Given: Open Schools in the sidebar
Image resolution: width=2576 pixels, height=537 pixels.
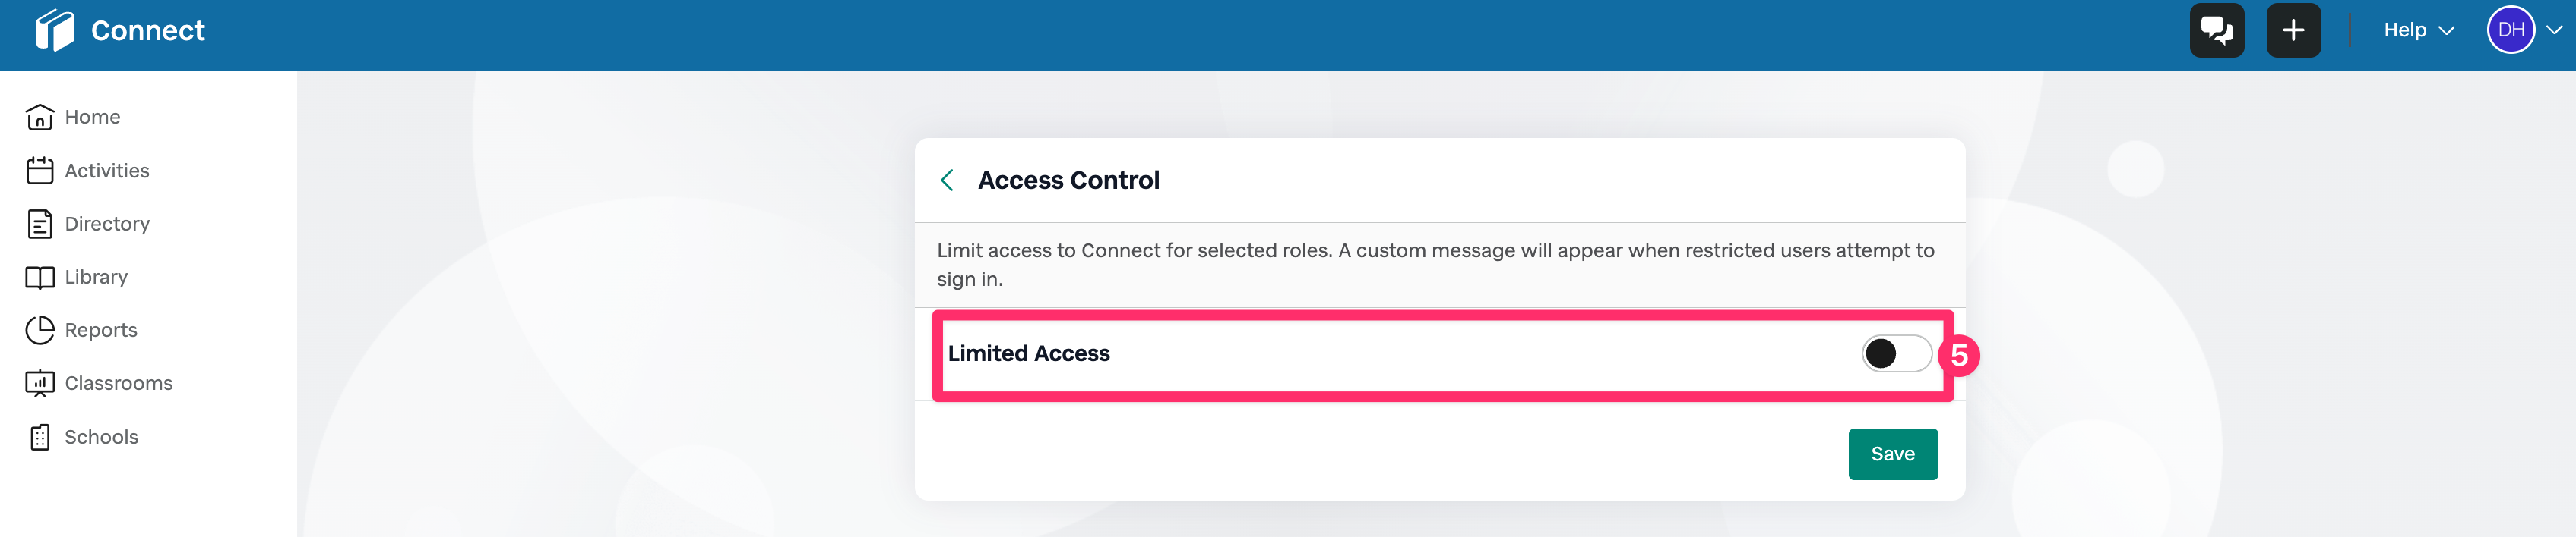Looking at the screenshot, I should click(101, 437).
